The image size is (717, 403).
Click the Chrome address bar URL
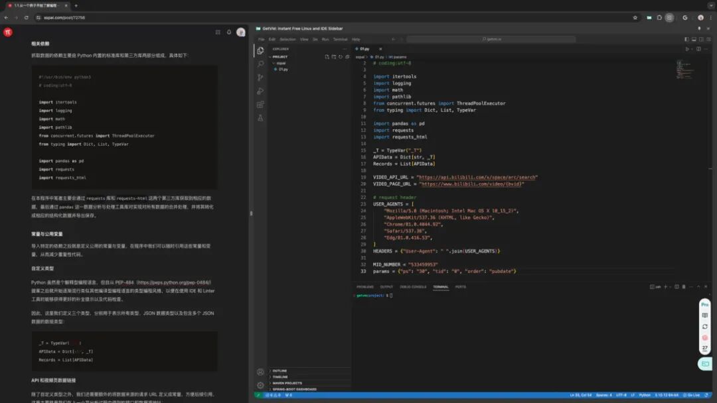pyautogui.click(x=64, y=18)
